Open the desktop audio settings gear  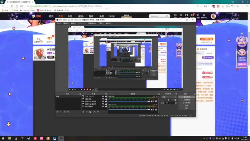point(156,101)
